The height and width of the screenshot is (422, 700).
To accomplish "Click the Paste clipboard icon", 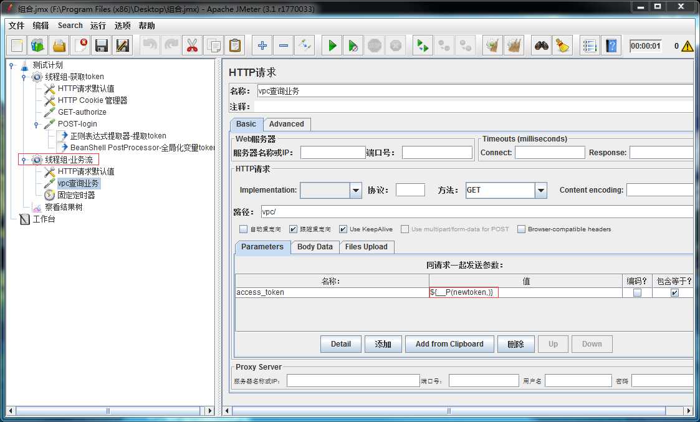I will pyautogui.click(x=234, y=46).
